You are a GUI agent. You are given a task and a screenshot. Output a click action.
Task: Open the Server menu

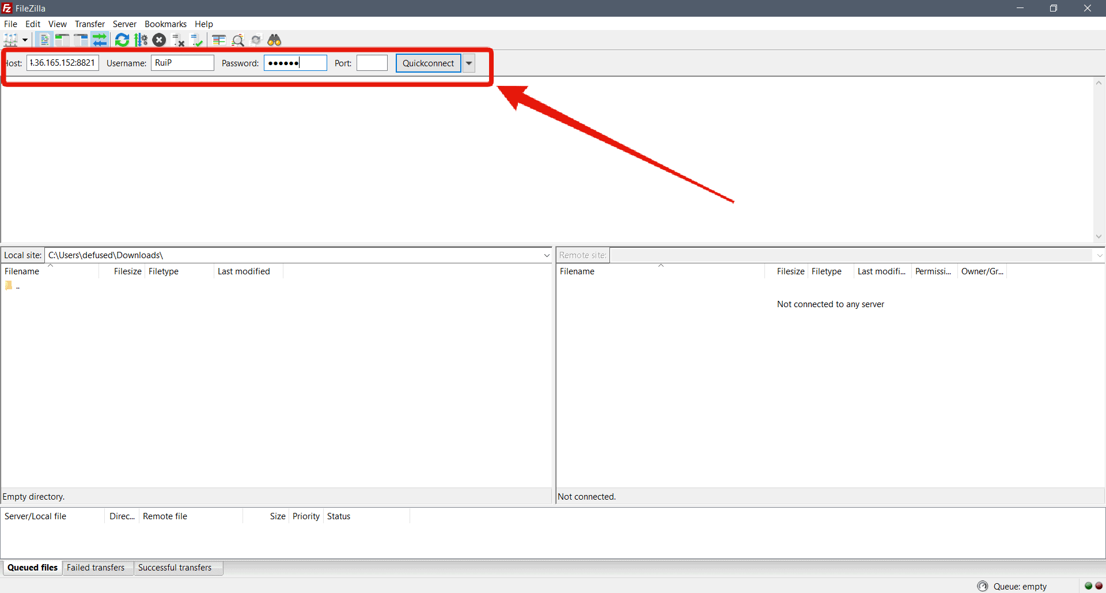[x=124, y=24]
